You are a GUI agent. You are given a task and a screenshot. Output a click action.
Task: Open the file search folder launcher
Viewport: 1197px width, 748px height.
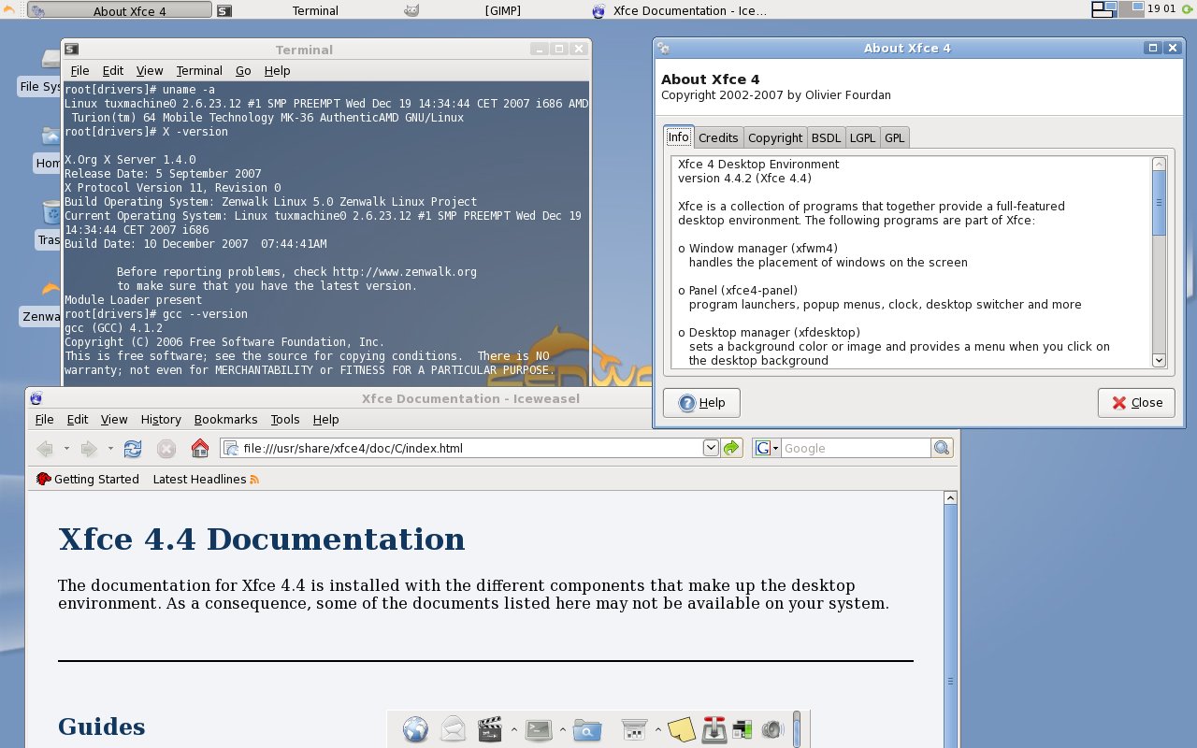pyautogui.click(x=587, y=729)
